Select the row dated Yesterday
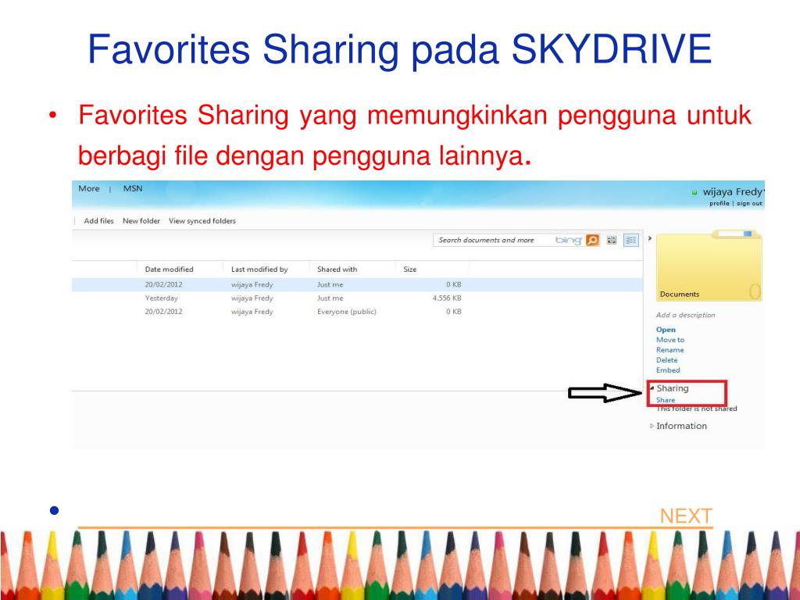 point(357,298)
